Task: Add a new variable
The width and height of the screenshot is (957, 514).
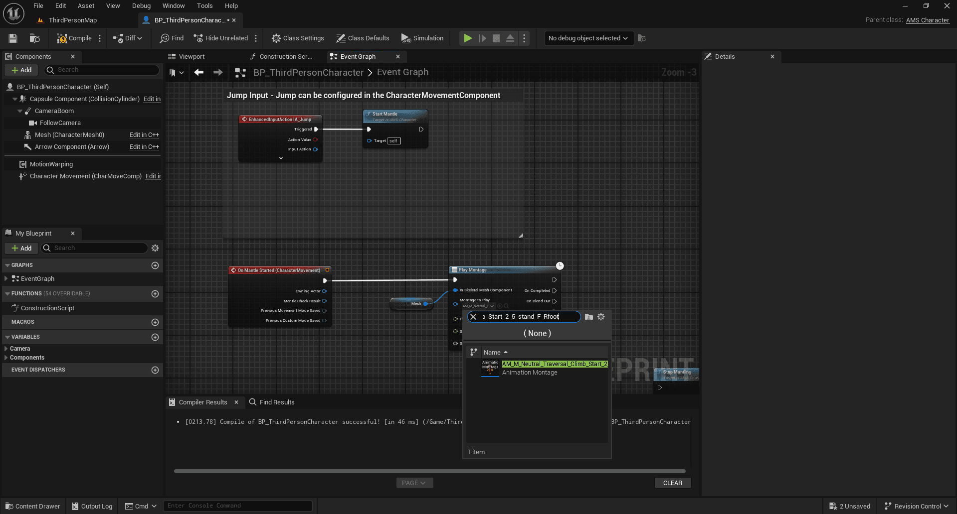Action: click(155, 337)
